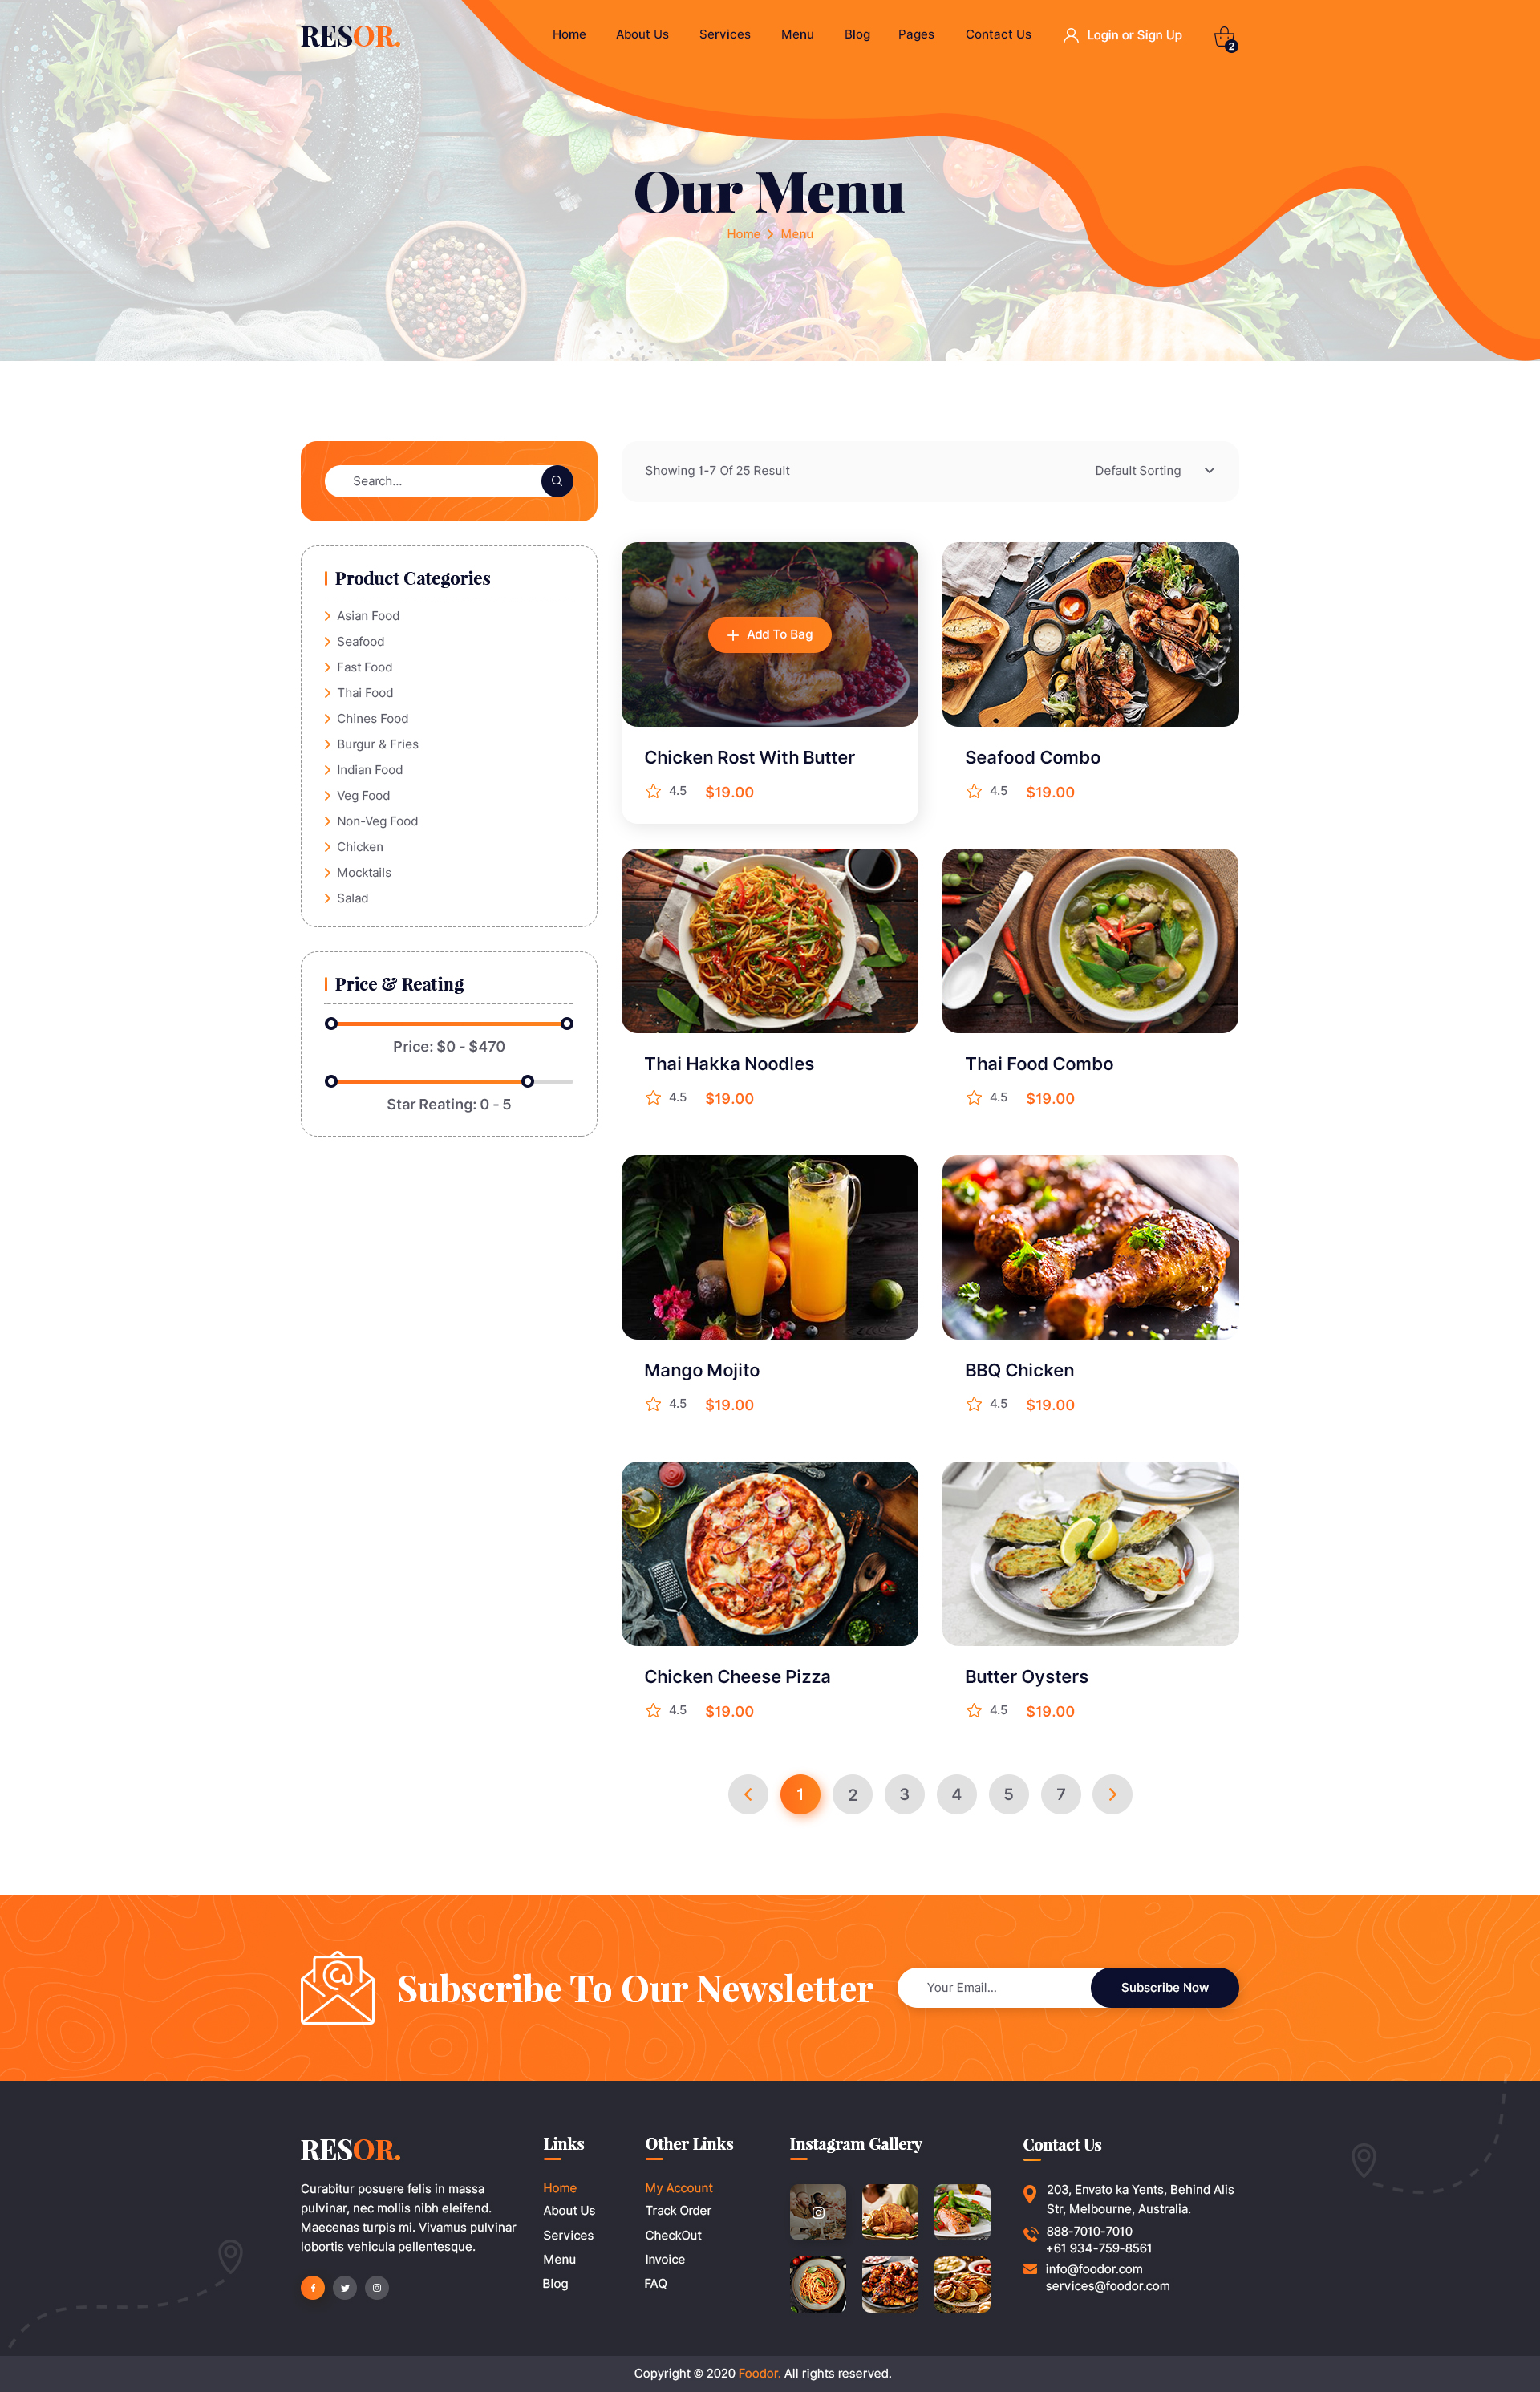Open the Instagram social icon in footer

pos(377,2287)
